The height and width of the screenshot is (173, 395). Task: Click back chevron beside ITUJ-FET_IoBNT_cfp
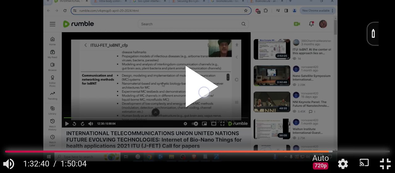[x=85, y=45]
